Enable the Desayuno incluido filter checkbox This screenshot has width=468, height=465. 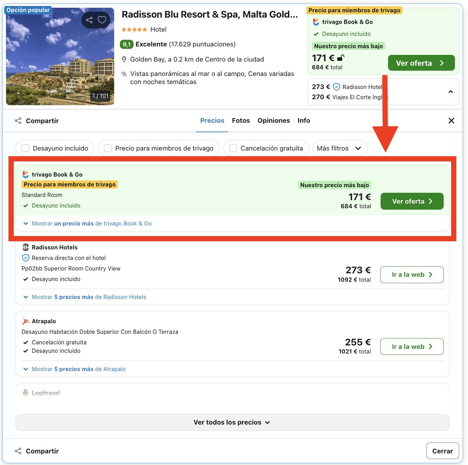[25, 148]
